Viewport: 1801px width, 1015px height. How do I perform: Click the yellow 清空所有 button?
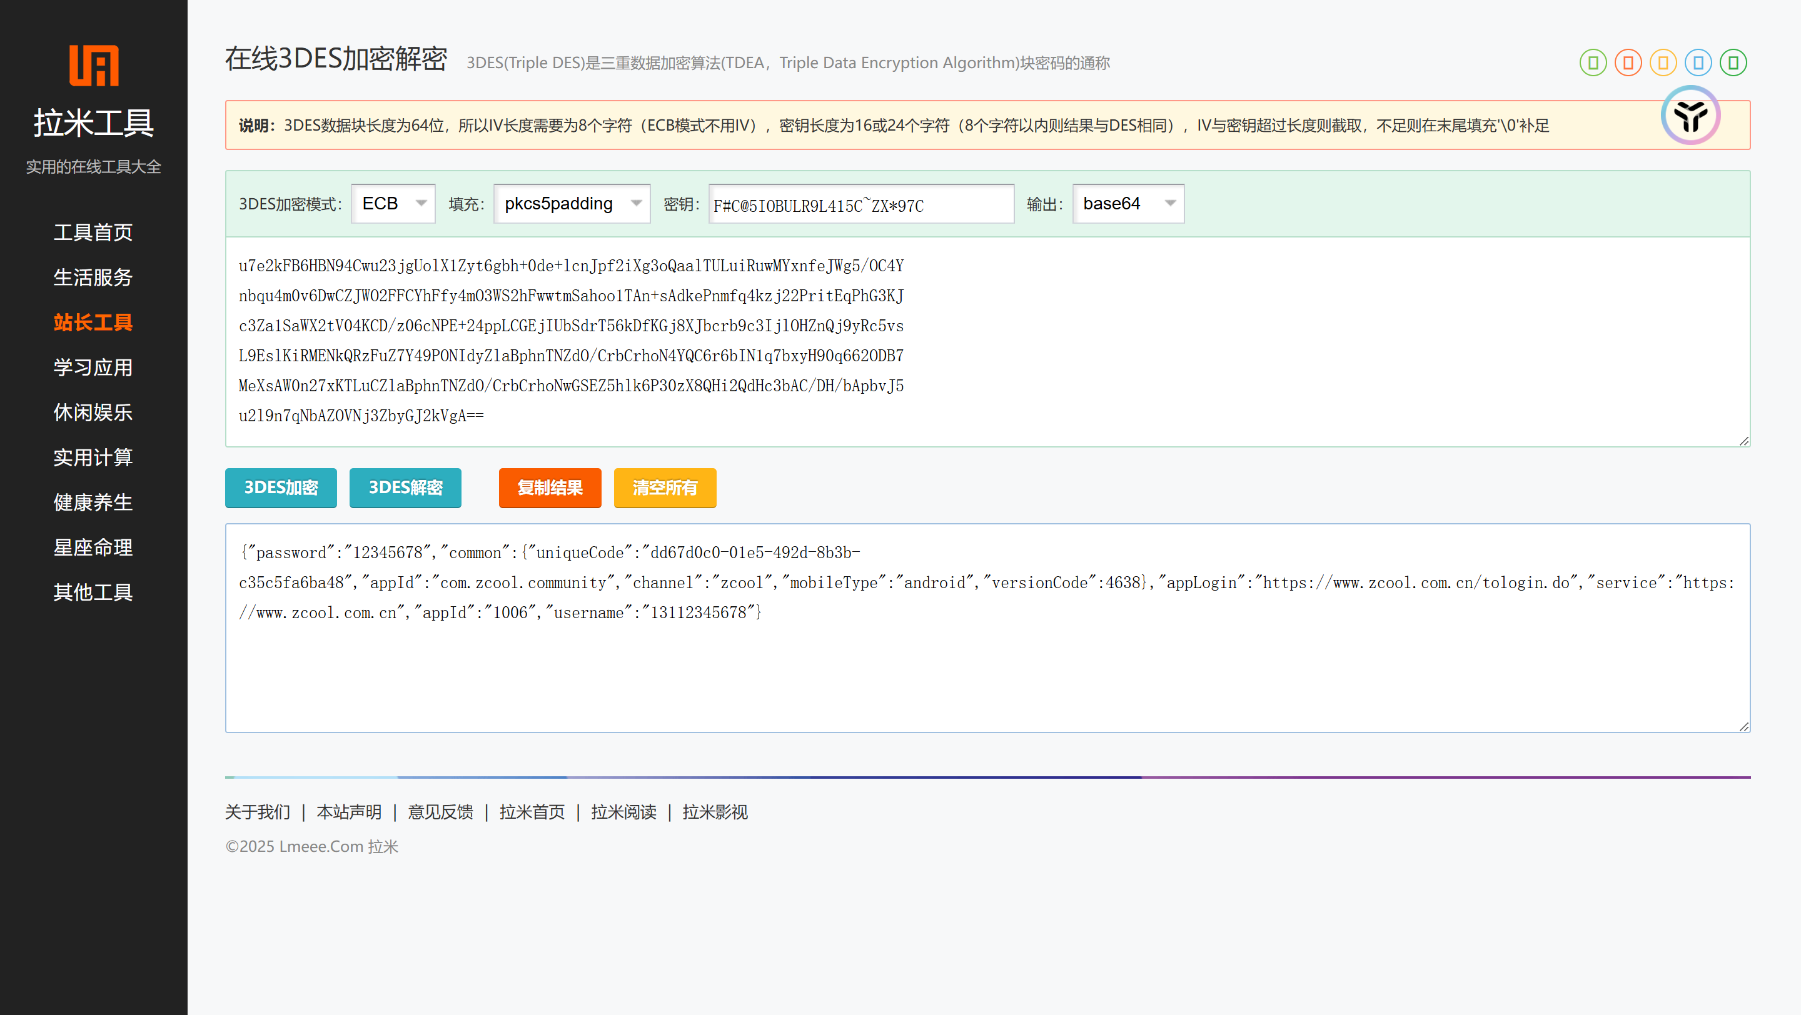(664, 487)
